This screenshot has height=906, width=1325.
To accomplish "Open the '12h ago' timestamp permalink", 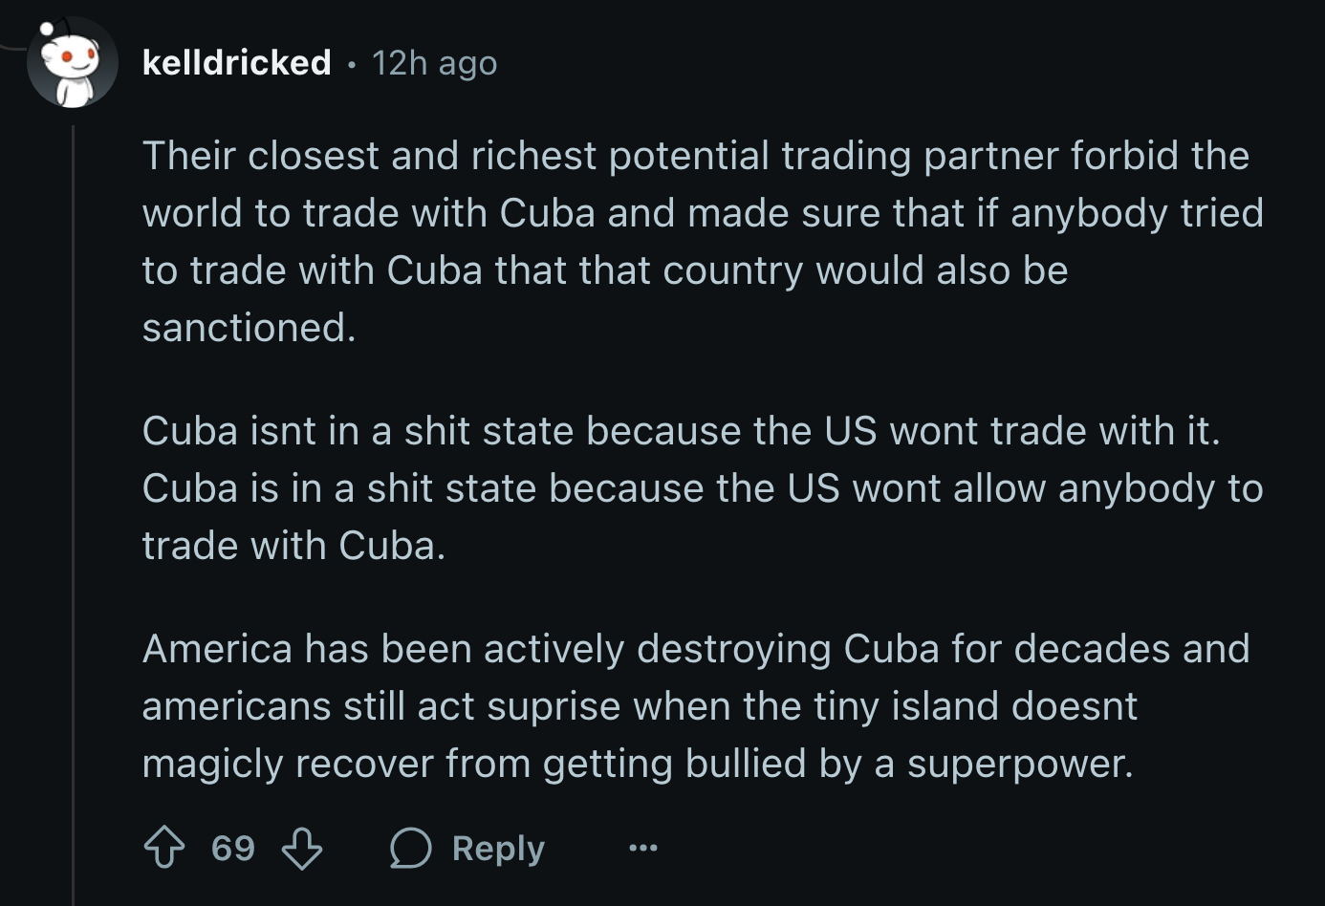I will 434,62.
